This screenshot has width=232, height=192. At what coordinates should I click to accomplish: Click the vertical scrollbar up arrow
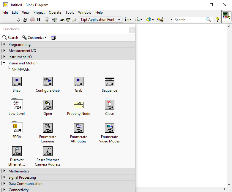pos(229,26)
